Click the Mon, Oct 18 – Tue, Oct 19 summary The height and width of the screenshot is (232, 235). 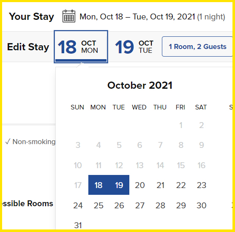tap(152, 16)
